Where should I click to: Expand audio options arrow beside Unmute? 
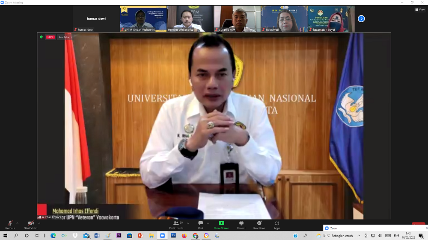[x=18, y=223]
